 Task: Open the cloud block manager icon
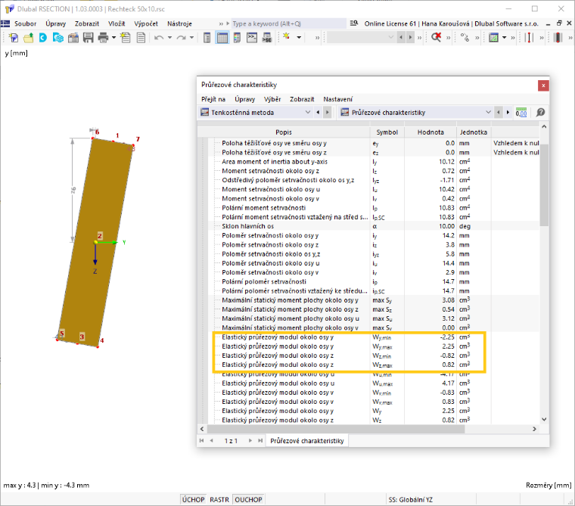point(58,37)
